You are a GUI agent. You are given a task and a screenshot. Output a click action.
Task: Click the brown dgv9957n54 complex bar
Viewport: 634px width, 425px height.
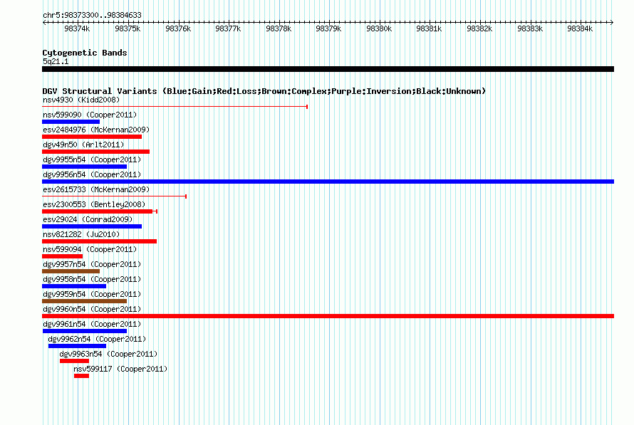[x=71, y=271]
